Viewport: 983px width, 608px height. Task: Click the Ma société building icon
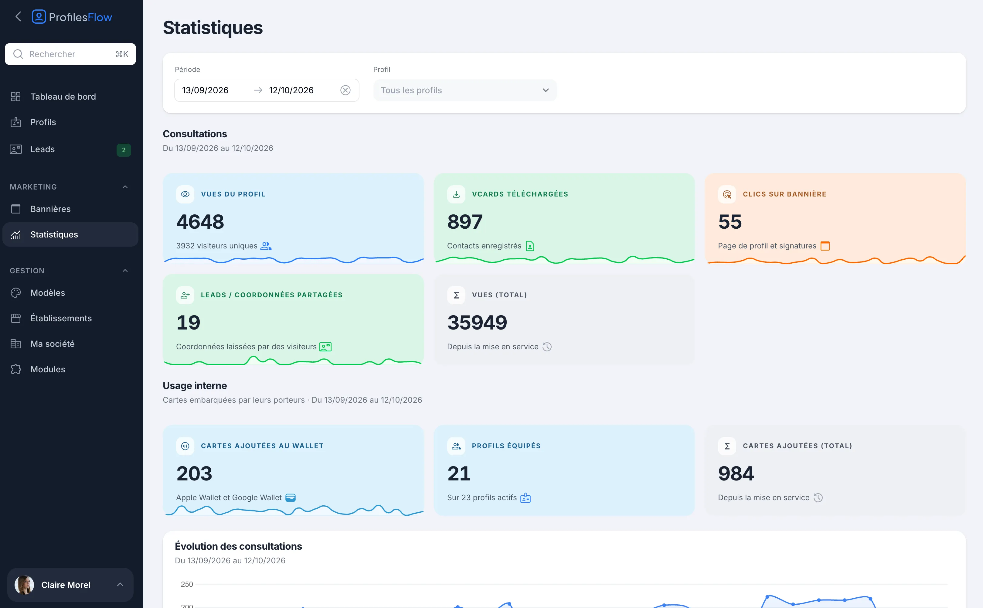tap(16, 344)
